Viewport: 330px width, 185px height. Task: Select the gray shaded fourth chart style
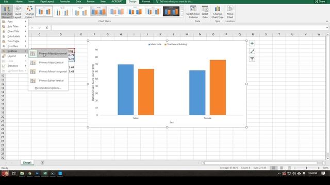pos(98,11)
